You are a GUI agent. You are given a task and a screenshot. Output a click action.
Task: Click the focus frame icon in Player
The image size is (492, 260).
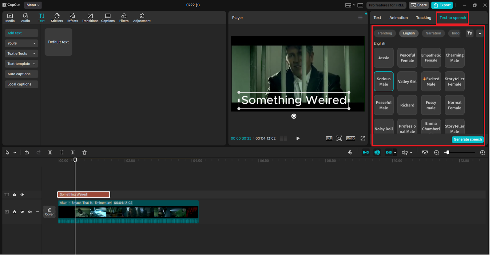[x=339, y=138]
